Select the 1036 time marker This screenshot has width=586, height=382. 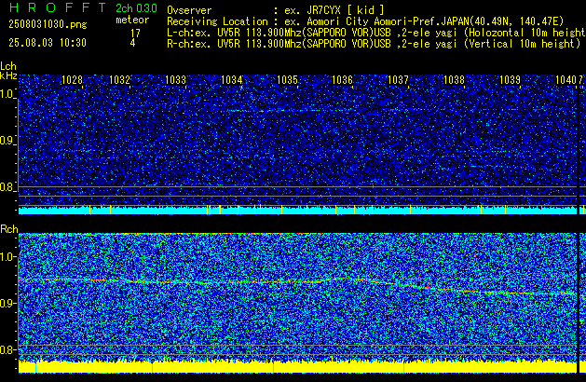(342, 79)
